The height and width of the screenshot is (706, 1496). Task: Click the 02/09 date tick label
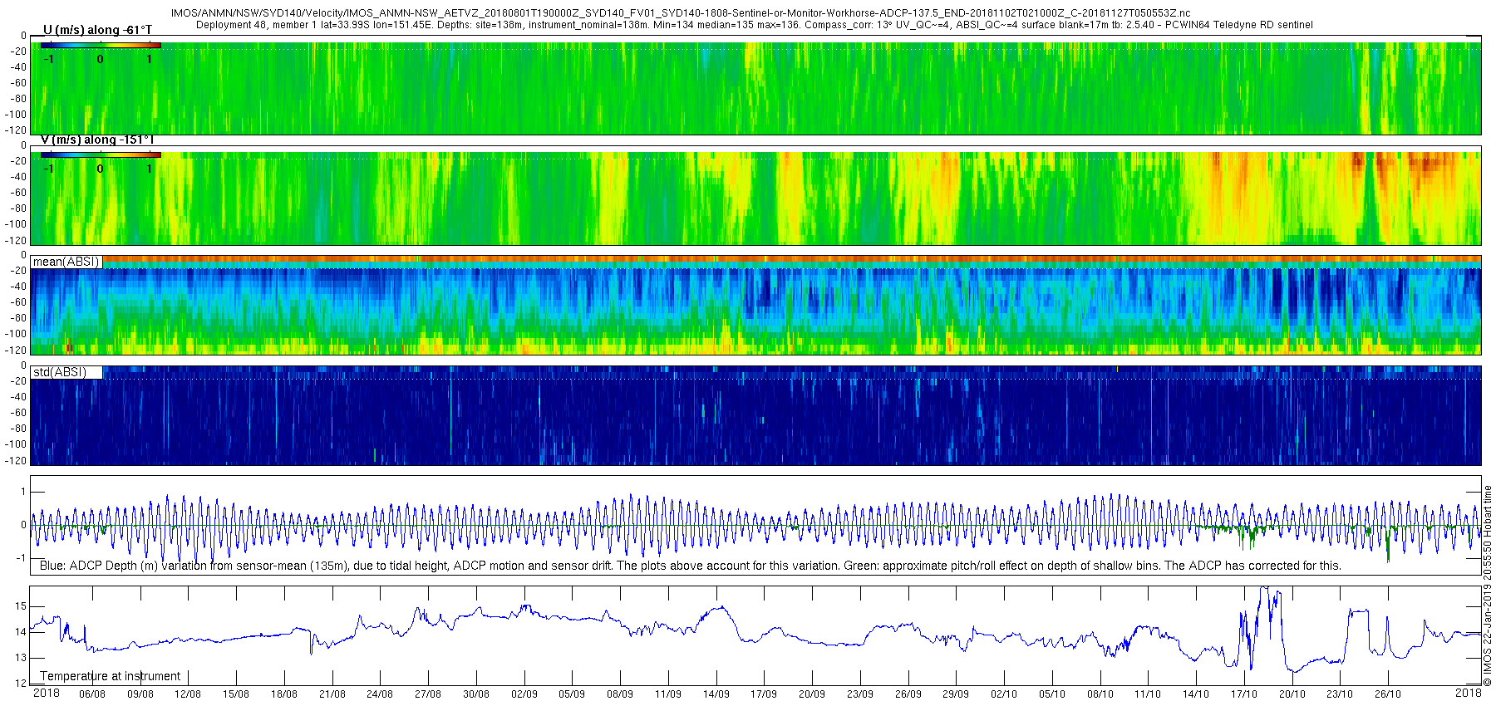[524, 694]
